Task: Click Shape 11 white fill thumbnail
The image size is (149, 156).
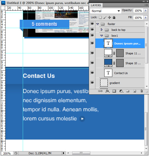Action: tap(108, 53)
